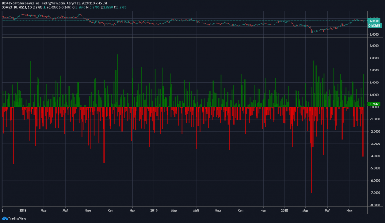The height and width of the screenshot is (223, 385).
Task: Click the 5.0000 scale label
Action: 374,46
